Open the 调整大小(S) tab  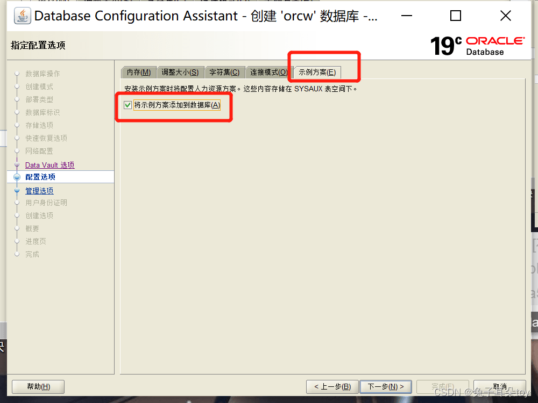(x=180, y=73)
